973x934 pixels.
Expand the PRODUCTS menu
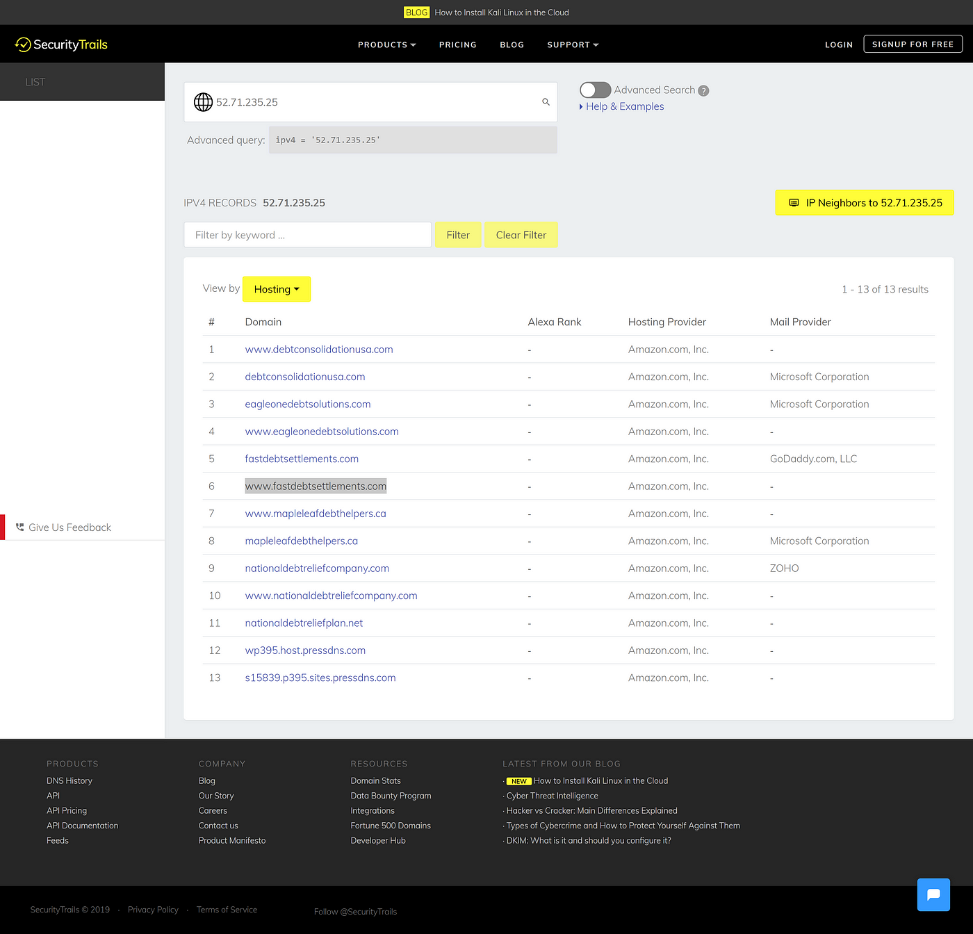[x=386, y=44]
